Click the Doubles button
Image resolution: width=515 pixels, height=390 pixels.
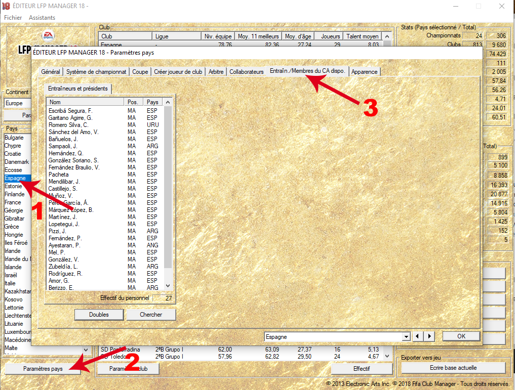tap(99, 315)
